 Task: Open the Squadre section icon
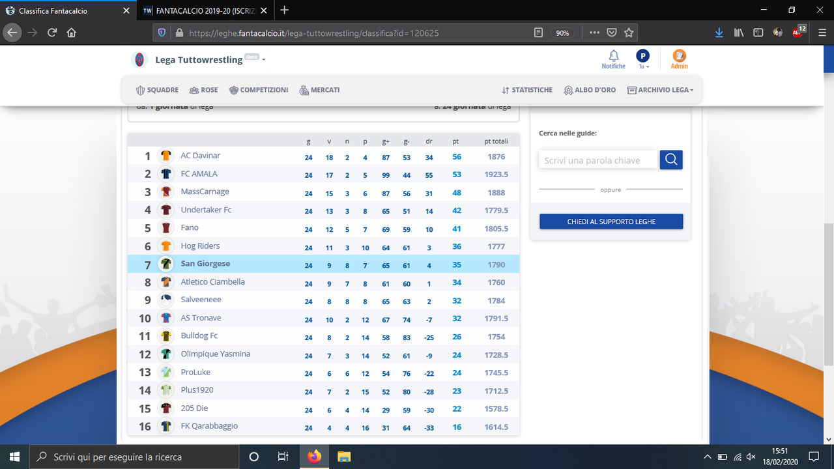click(139, 90)
